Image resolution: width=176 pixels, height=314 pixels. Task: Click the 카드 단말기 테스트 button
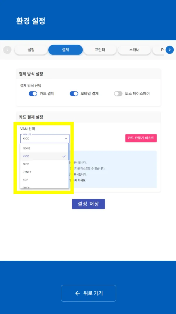click(x=141, y=138)
